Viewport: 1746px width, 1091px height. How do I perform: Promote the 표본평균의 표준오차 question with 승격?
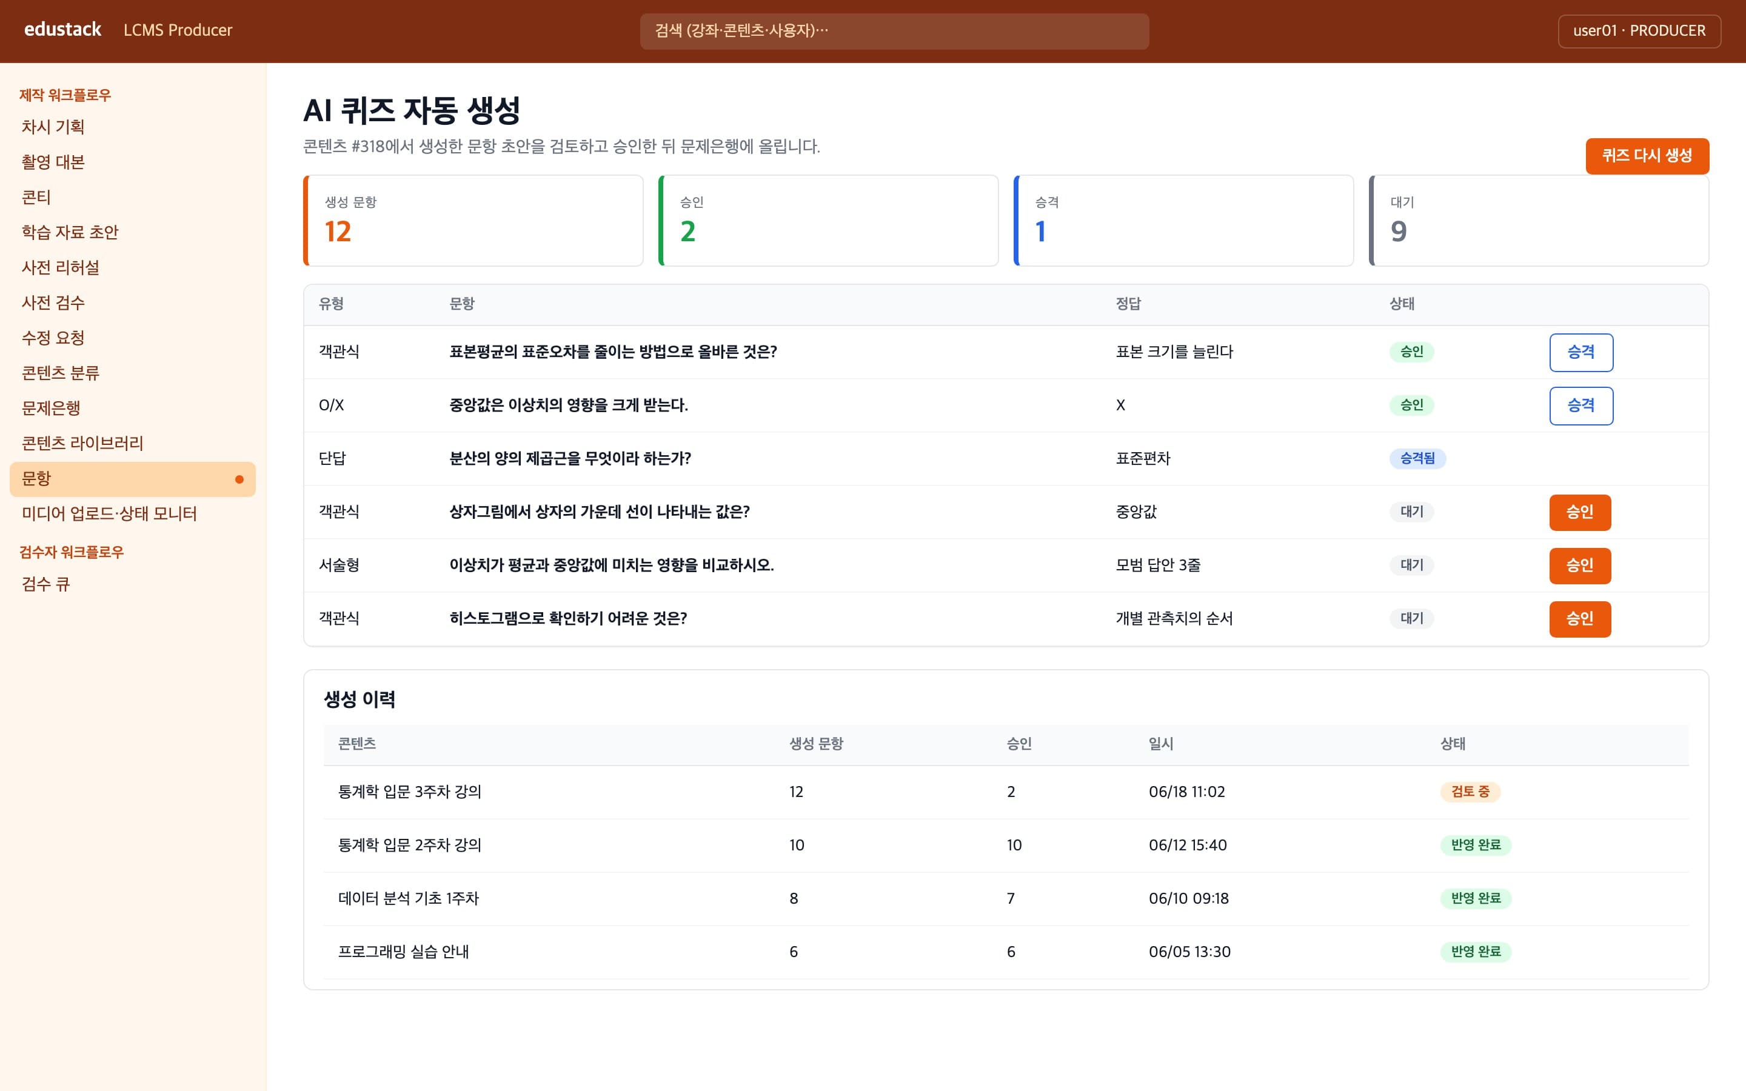[x=1580, y=352]
